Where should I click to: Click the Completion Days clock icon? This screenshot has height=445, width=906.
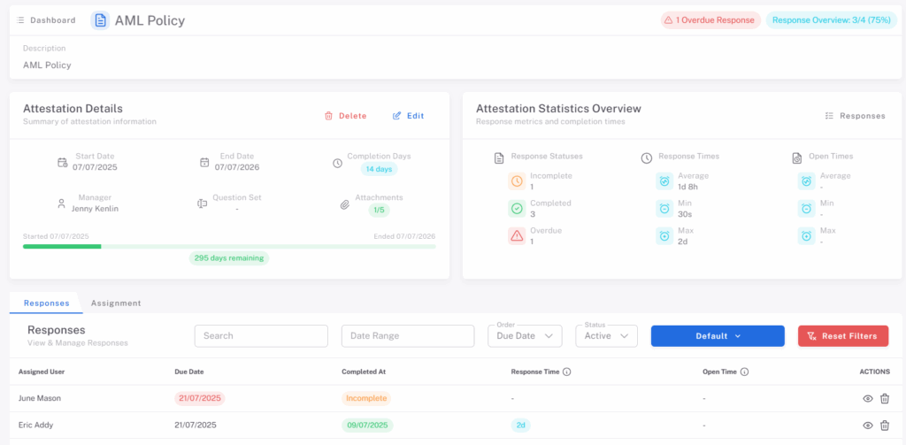337,163
